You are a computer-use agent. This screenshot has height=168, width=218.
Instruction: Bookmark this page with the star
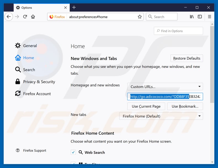140,17
